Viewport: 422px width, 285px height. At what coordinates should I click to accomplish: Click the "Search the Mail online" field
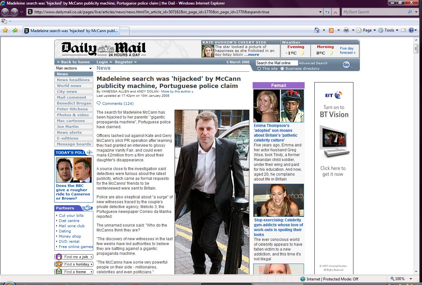click(x=276, y=63)
